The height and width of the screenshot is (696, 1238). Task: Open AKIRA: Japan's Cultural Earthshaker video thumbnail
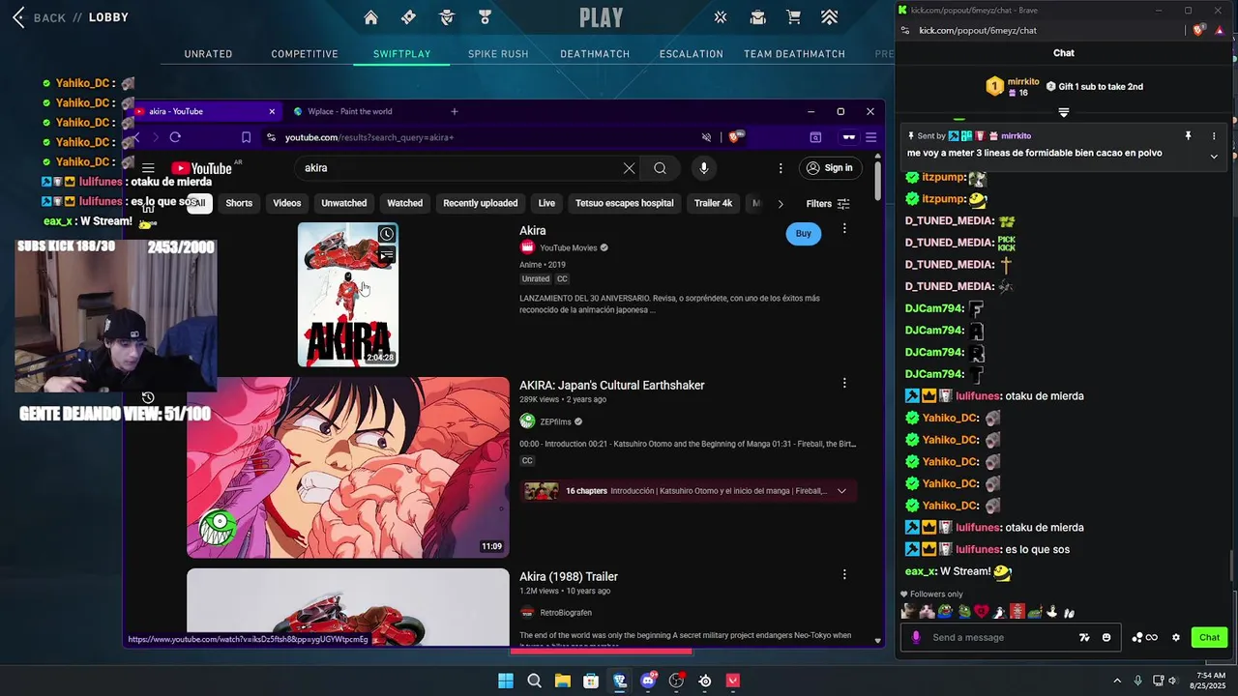click(348, 468)
